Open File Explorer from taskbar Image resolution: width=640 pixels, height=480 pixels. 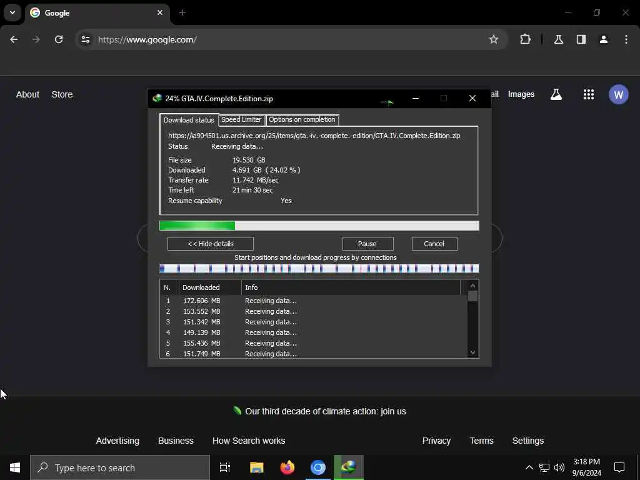pyautogui.click(x=256, y=467)
